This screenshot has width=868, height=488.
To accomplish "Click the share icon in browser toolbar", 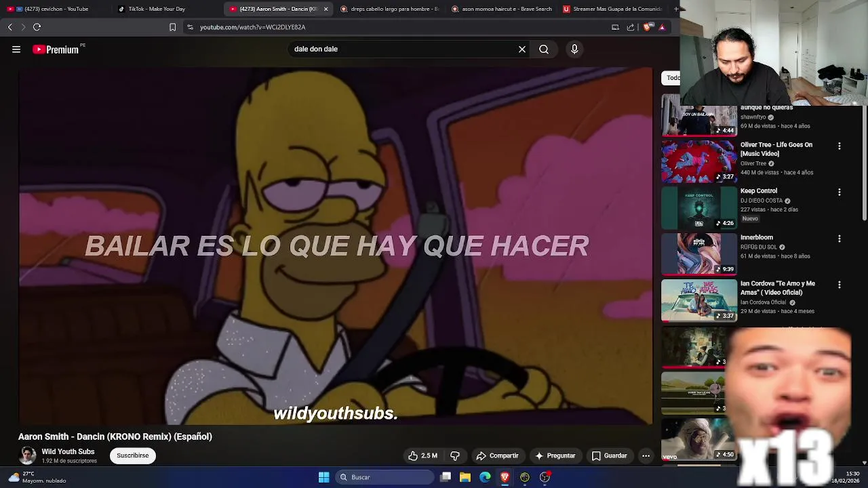I will [631, 27].
